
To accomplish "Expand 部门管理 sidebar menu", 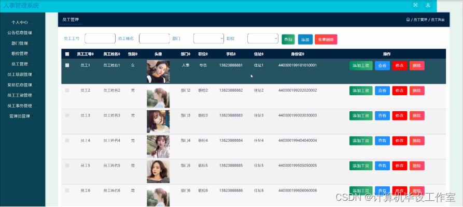I will 21,43.
